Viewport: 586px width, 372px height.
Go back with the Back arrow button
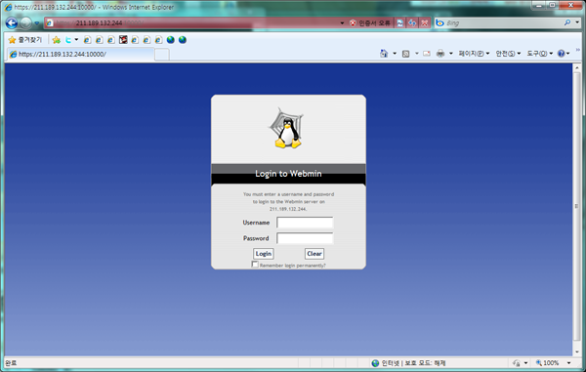click(x=12, y=23)
